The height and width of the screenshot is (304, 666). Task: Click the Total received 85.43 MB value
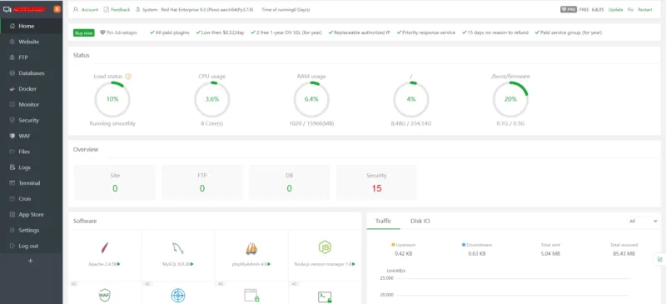pos(624,254)
